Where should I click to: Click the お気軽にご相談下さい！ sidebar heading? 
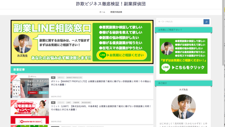coord(183,30)
